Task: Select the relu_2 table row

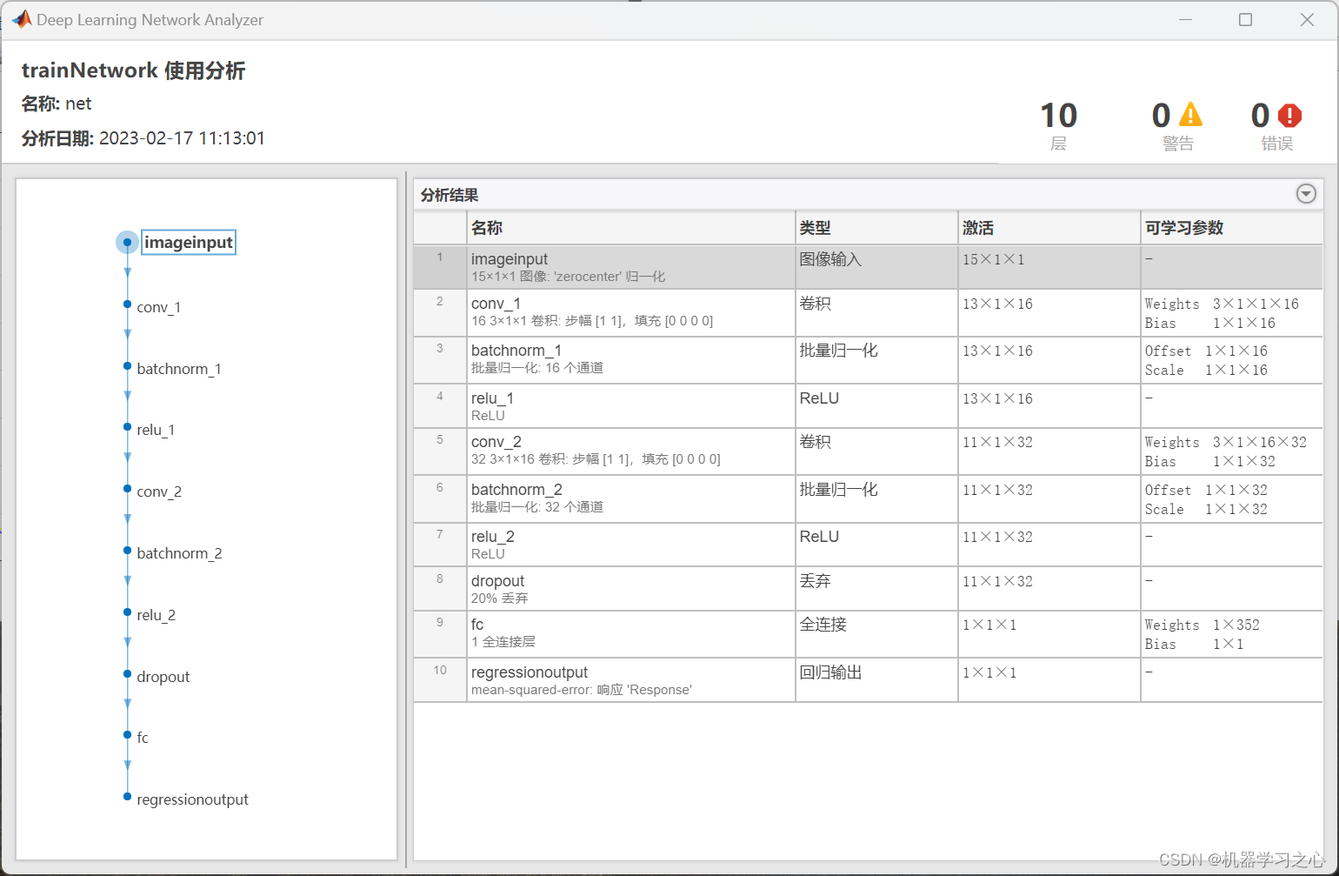Action: [x=868, y=545]
